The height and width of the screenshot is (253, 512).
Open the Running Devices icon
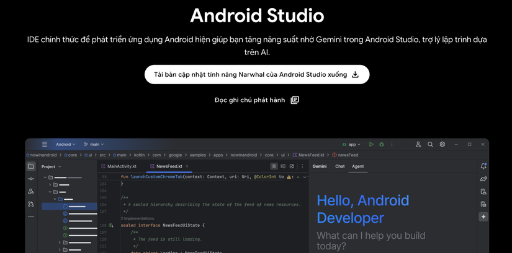[x=483, y=204]
